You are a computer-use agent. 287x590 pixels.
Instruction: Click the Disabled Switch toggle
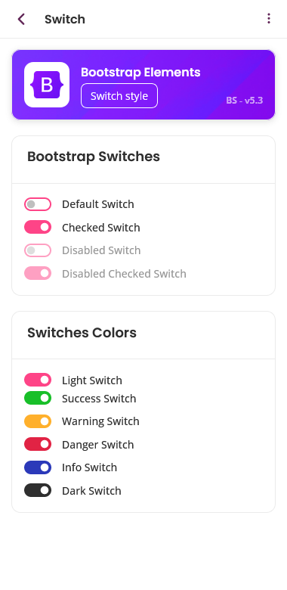[x=38, y=250]
